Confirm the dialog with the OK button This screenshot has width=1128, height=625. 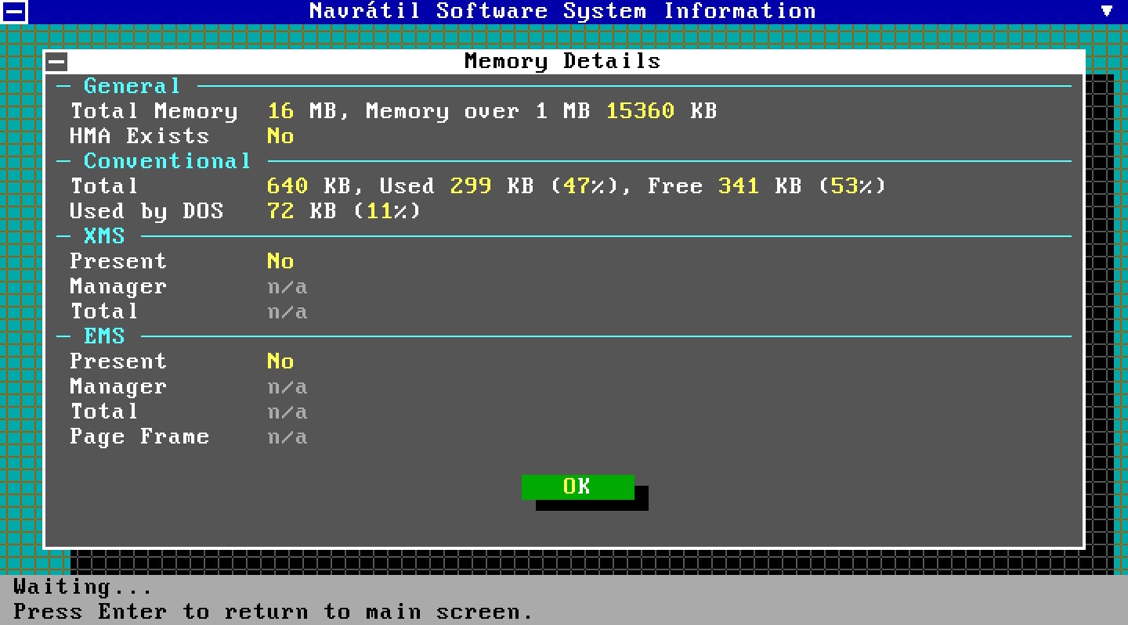click(577, 487)
